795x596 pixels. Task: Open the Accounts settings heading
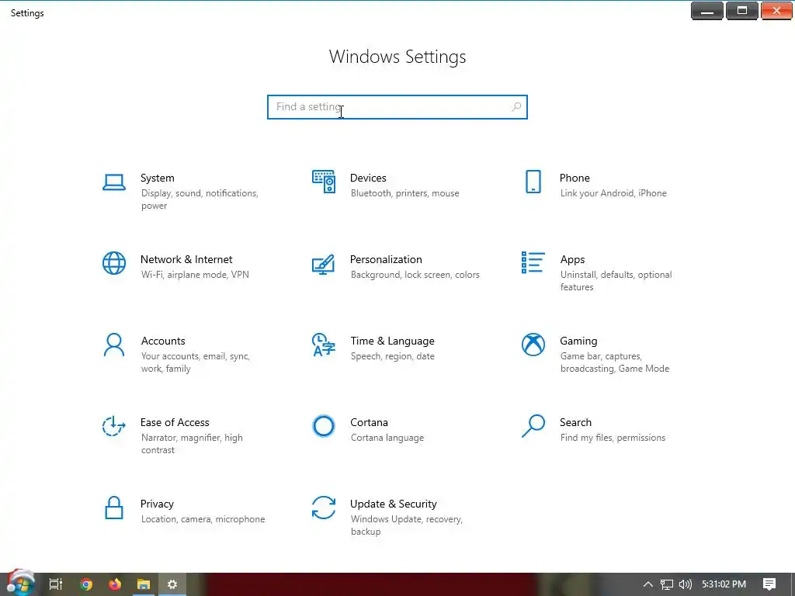tap(163, 341)
